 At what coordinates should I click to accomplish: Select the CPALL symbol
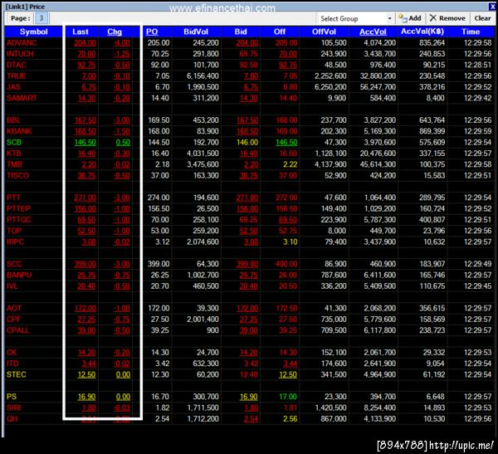click(x=17, y=330)
